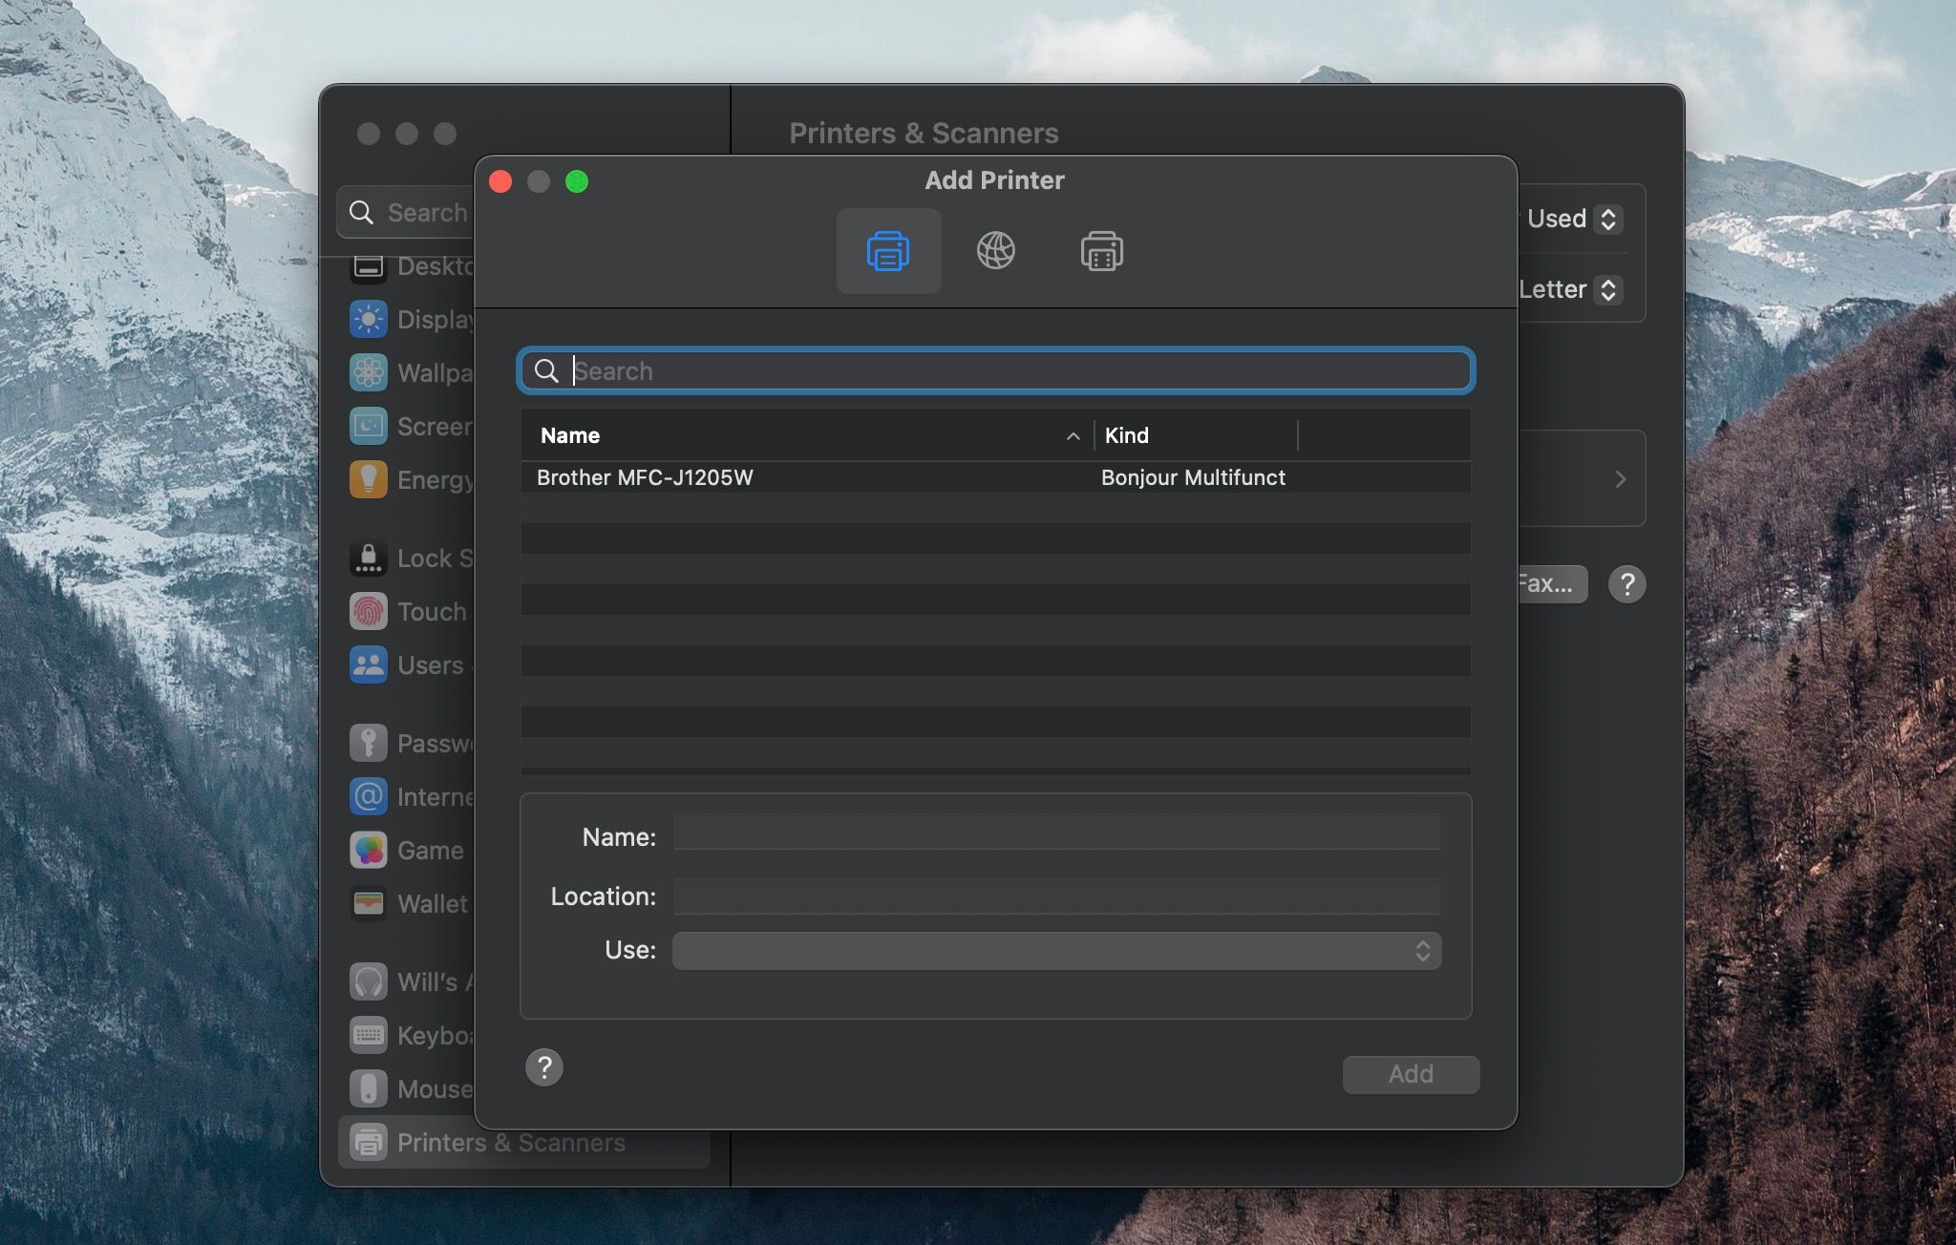Switch to the IP printer globe tab
The height and width of the screenshot is (1245, 1956).
click(995, 251)
